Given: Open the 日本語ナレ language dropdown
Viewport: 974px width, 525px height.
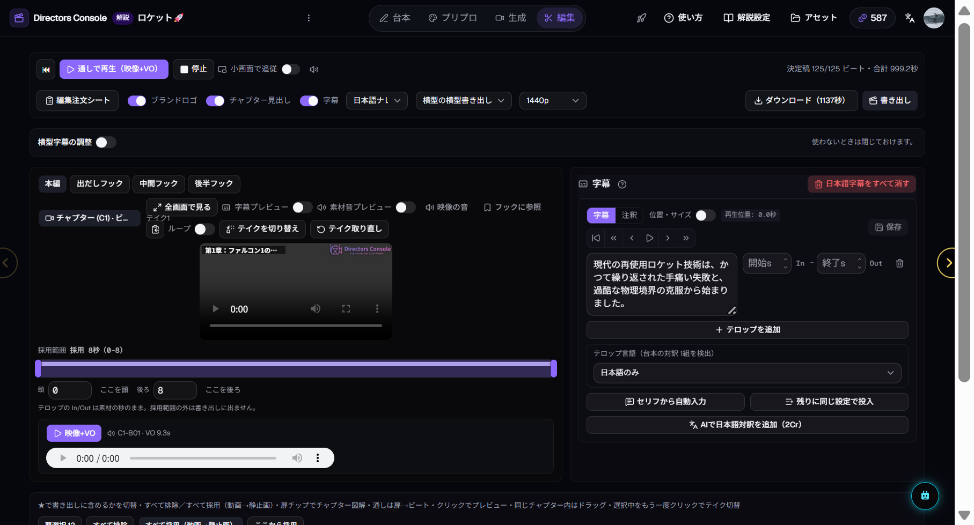Looking at the screenshot, I should (x=377, y=101).
